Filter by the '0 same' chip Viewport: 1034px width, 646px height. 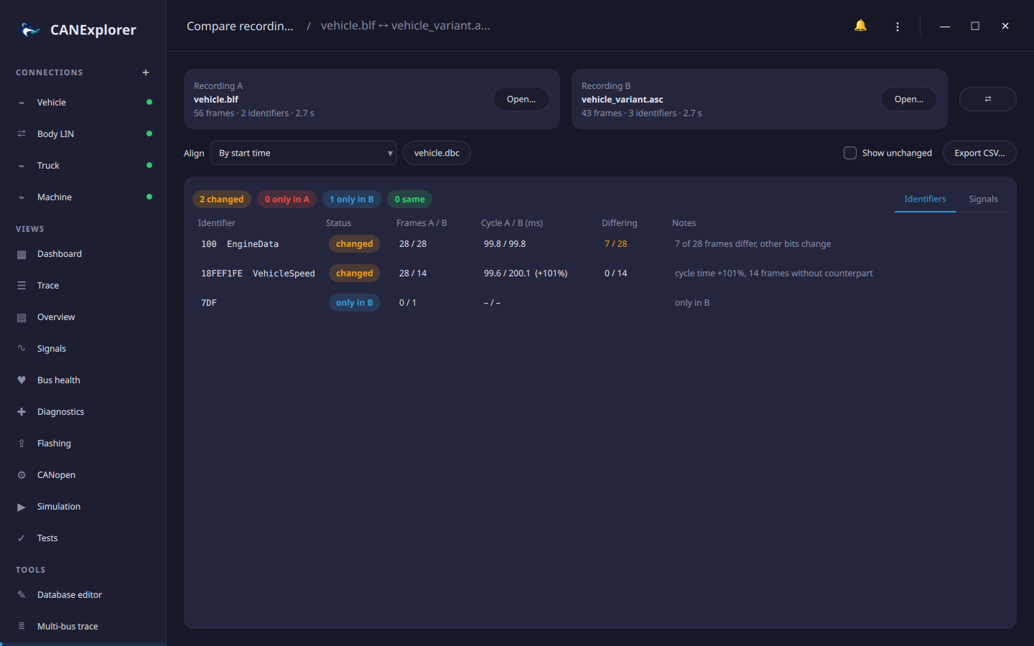click(410, 200)
